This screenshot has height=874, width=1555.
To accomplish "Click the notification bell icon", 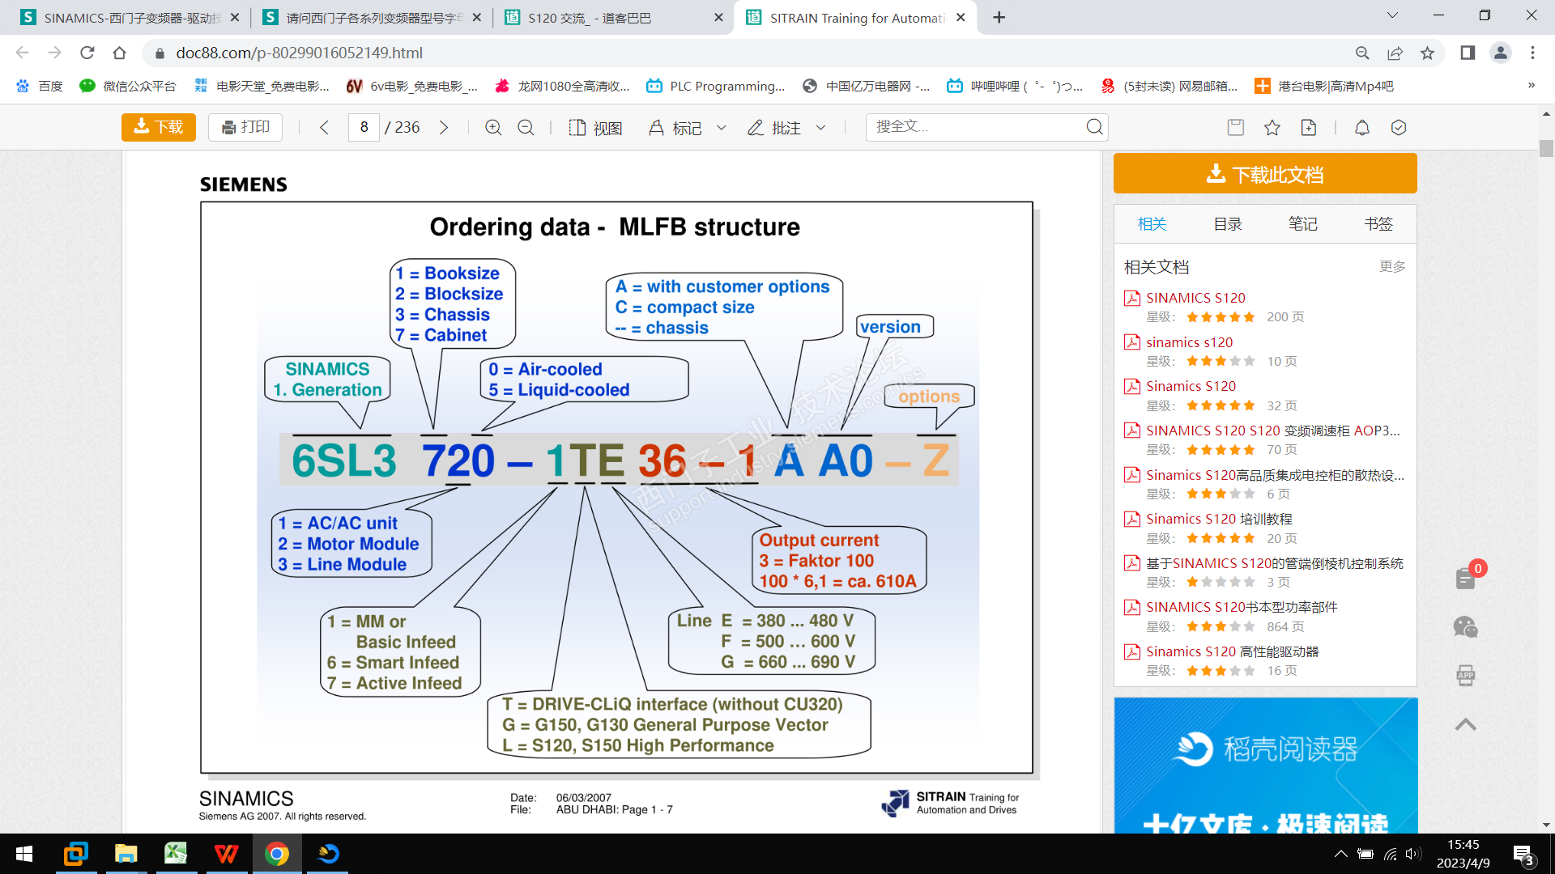I will 1361,128.
